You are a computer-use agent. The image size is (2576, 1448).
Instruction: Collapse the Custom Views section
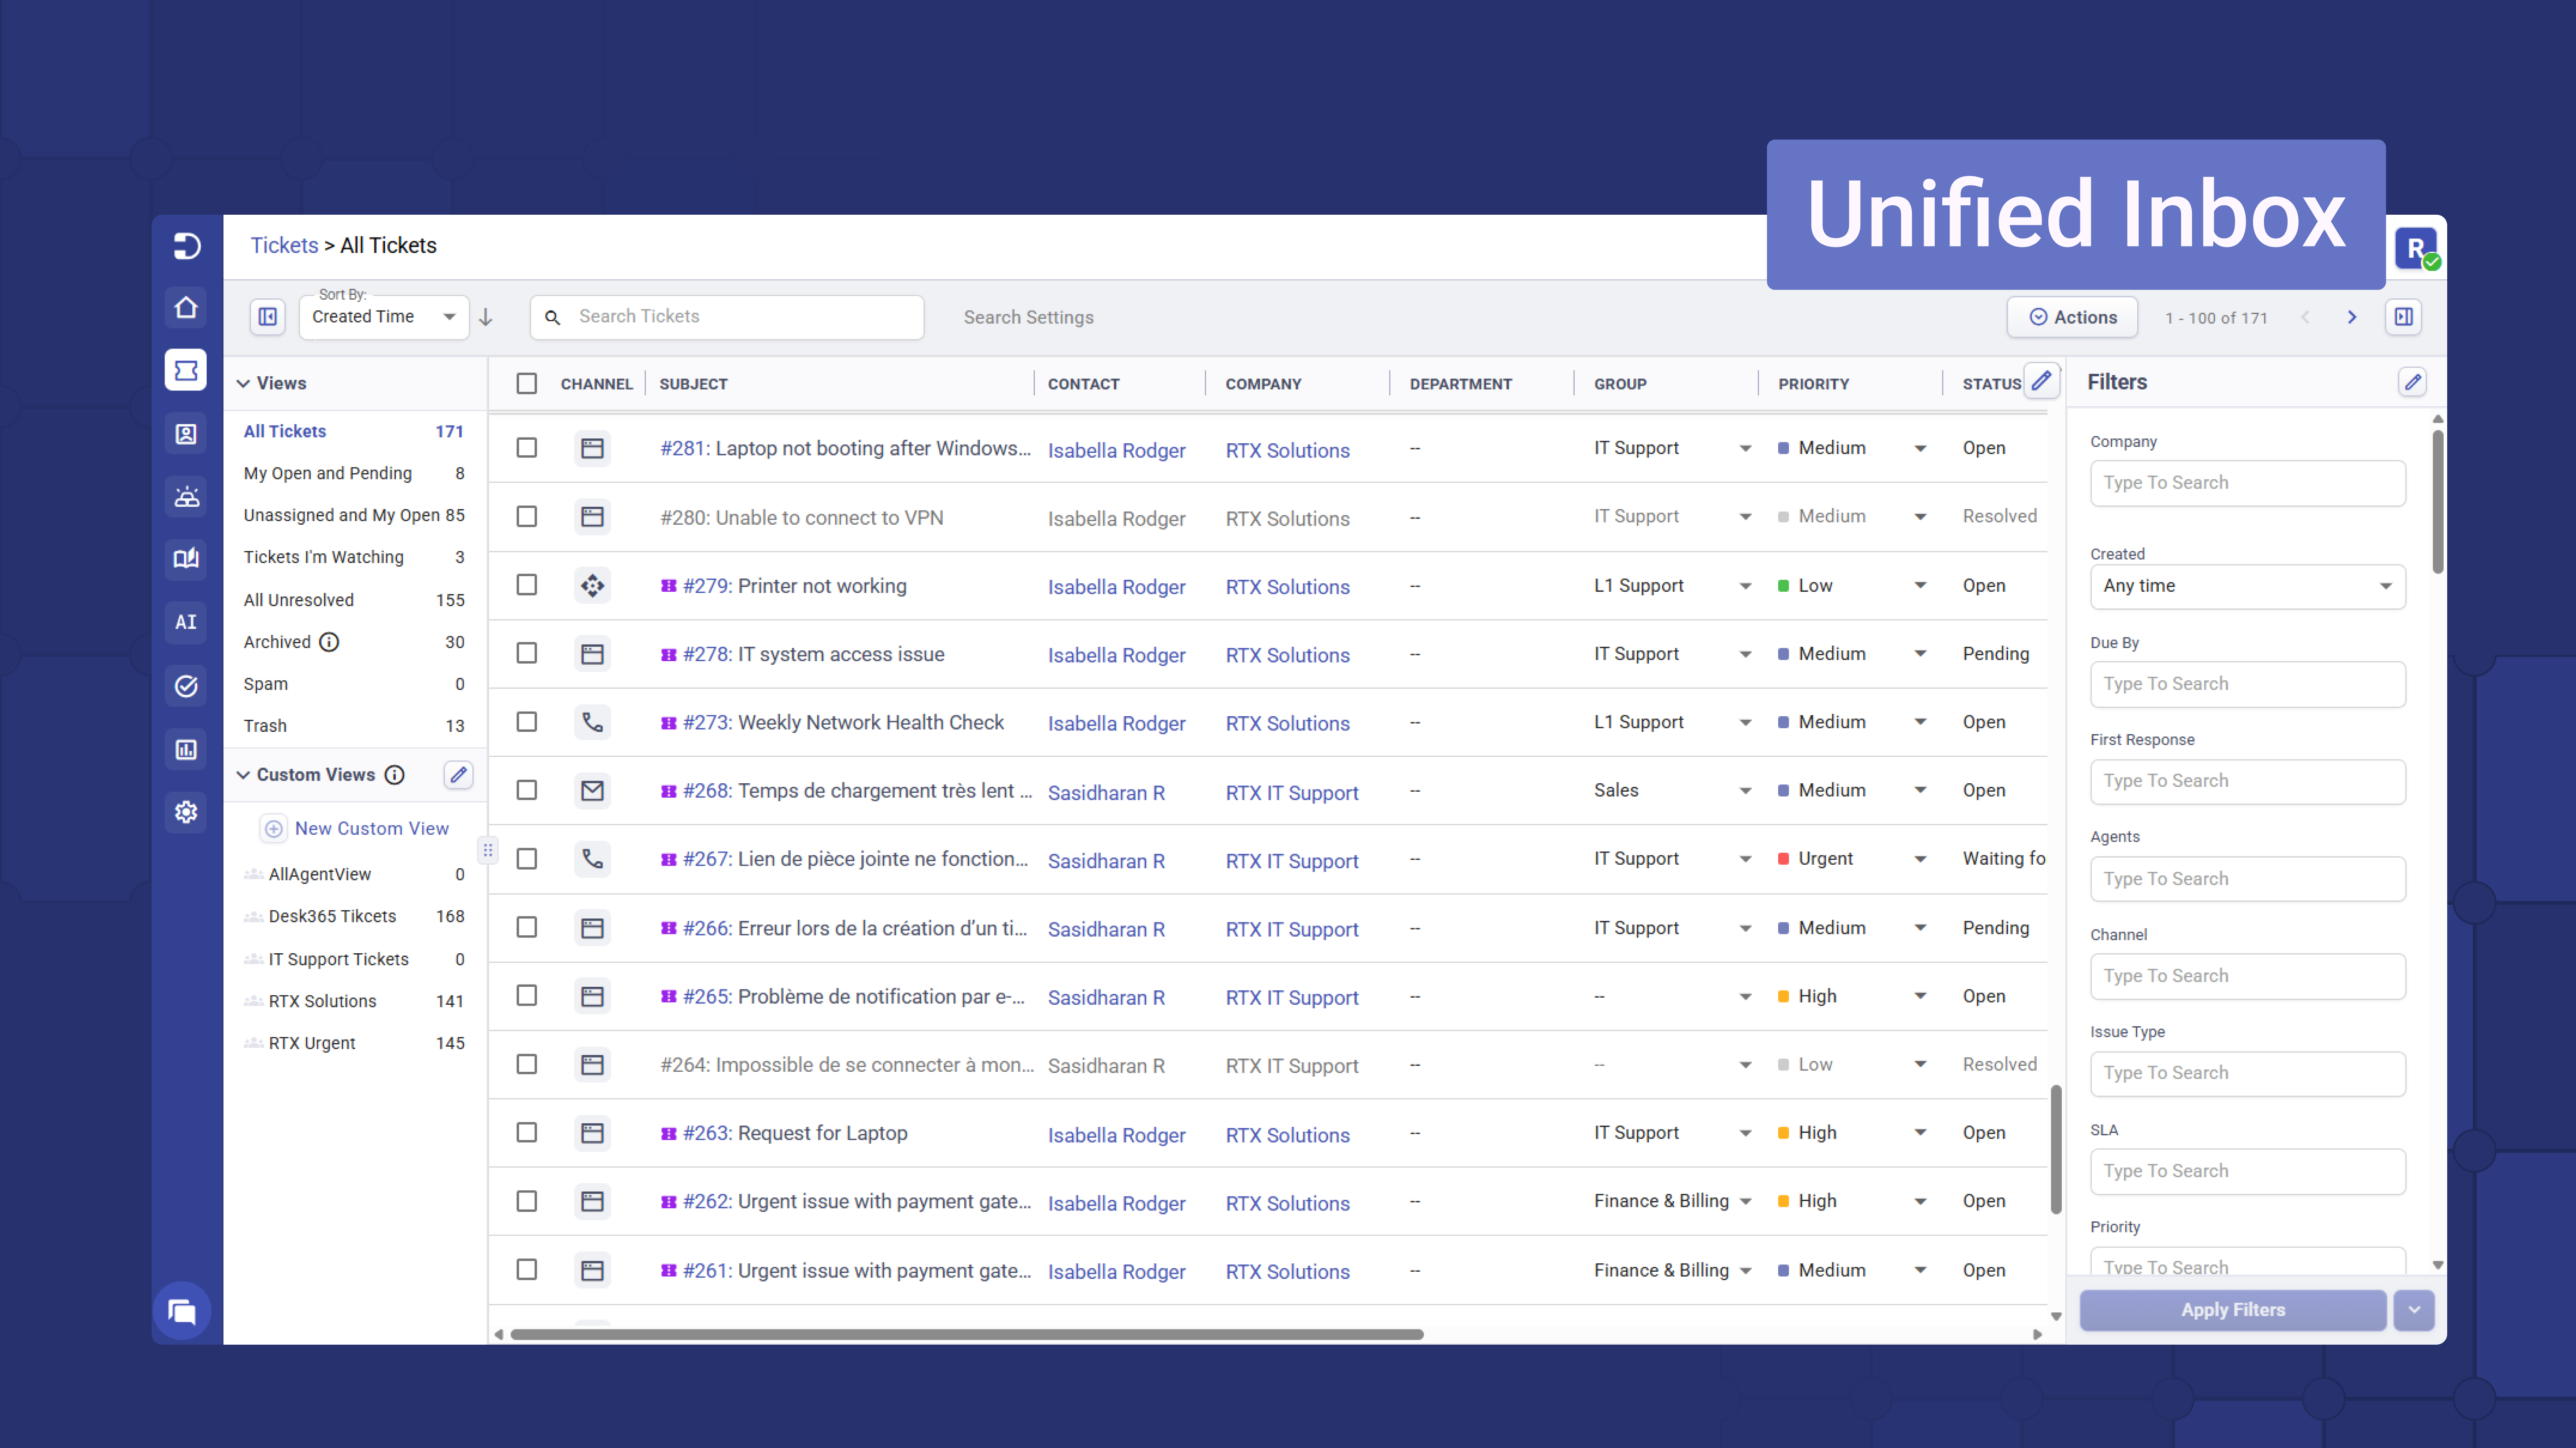243,775
